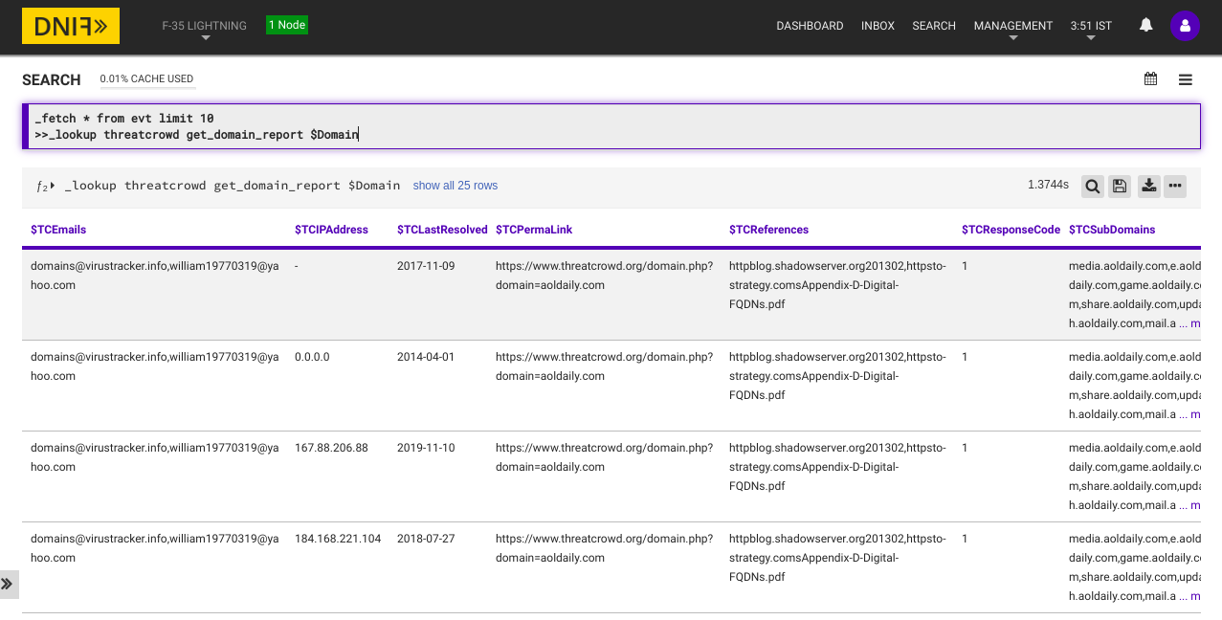Expand subdomains 'more' in 0.0.0.0 row
1222x620 pixels.
click(x=1195, y=414)
